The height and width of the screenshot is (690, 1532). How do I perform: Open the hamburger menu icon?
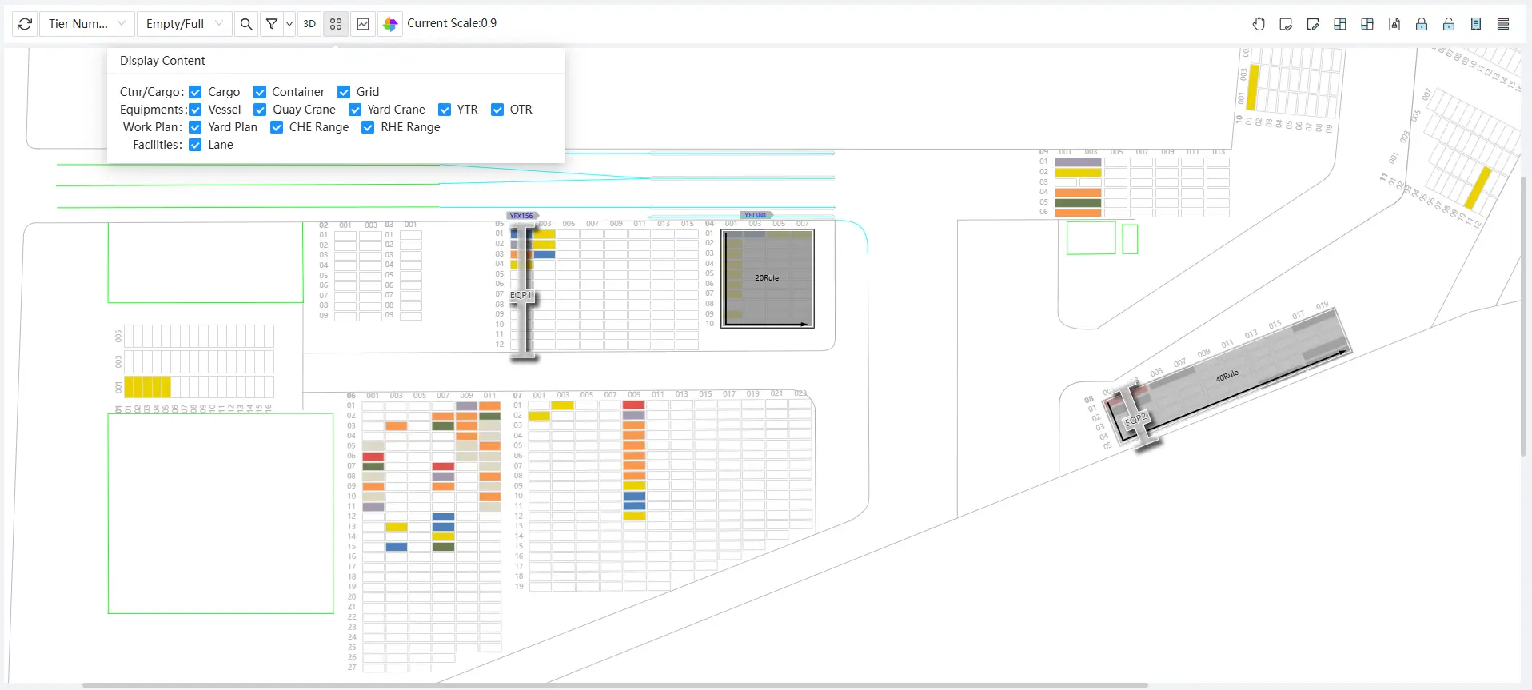[x=1503, y=24]
